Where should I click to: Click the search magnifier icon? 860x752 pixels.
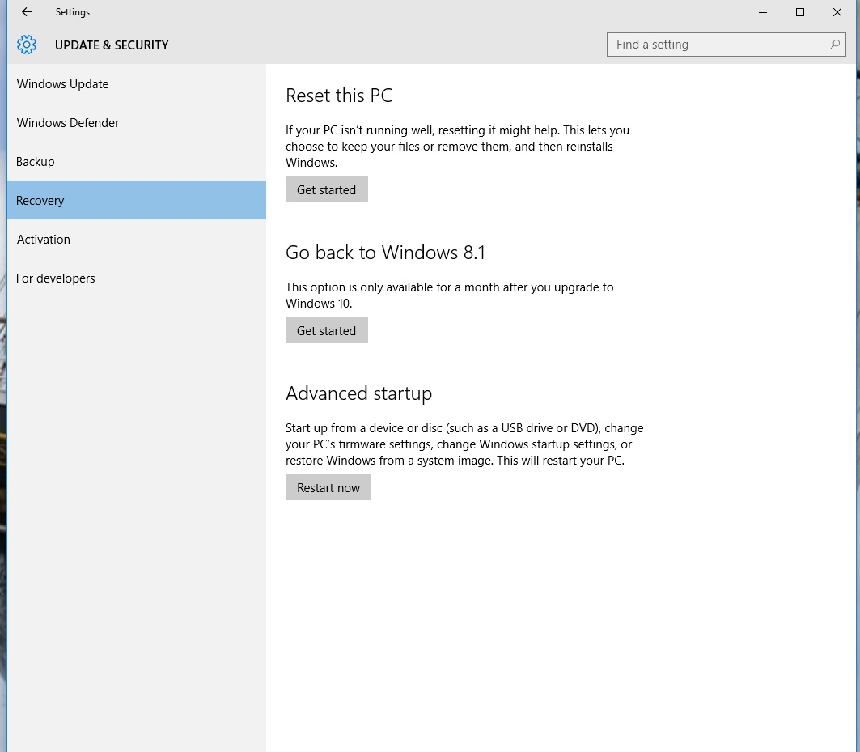[834, 45]
